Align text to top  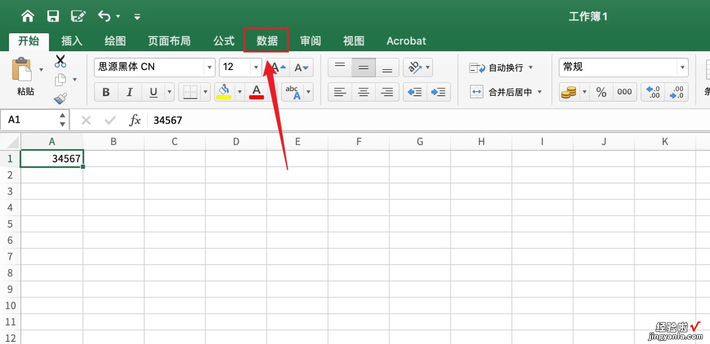coord(340,67)
